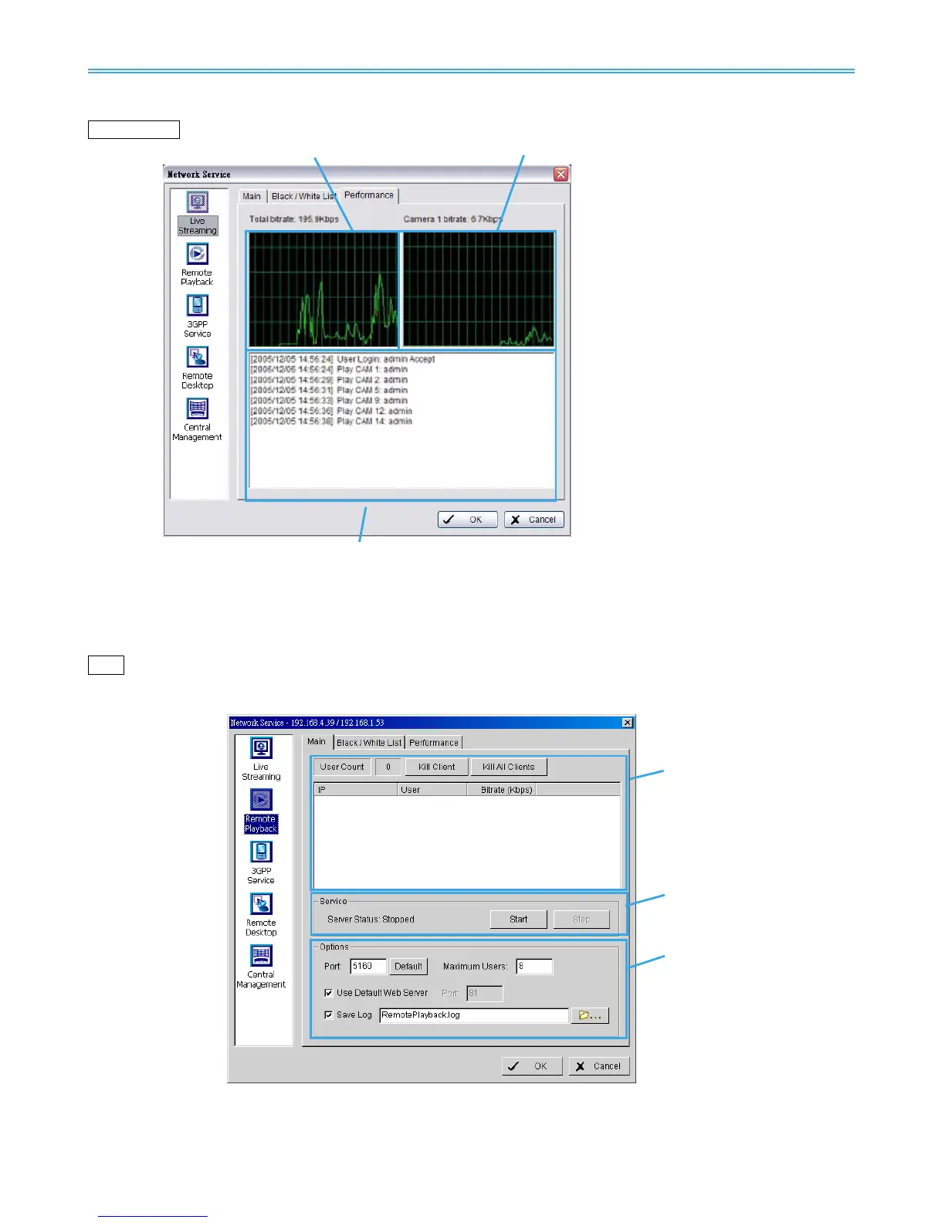Open Central Management icon in the lower IP-titled dialog
Viewport: 945px width, 1223px height.
261,967
